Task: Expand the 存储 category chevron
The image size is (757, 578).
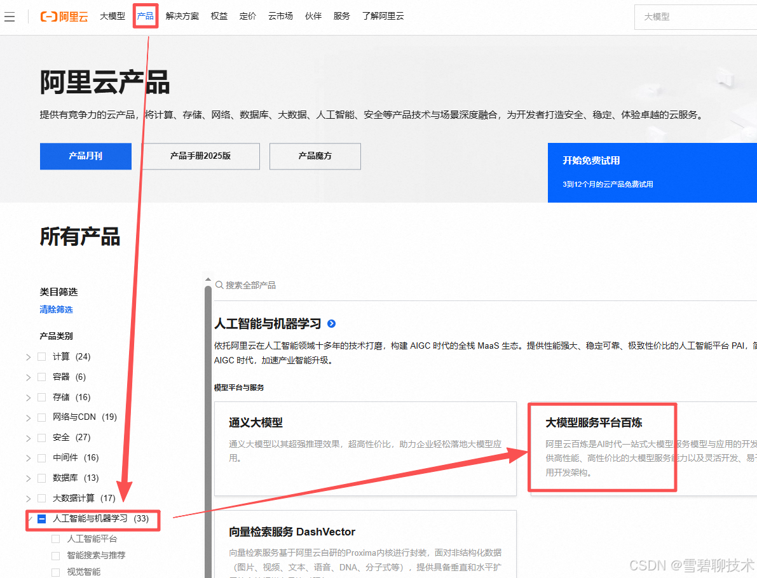Action: click(x=28, y=398)
